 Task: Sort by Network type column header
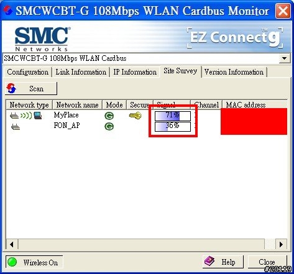29,105
